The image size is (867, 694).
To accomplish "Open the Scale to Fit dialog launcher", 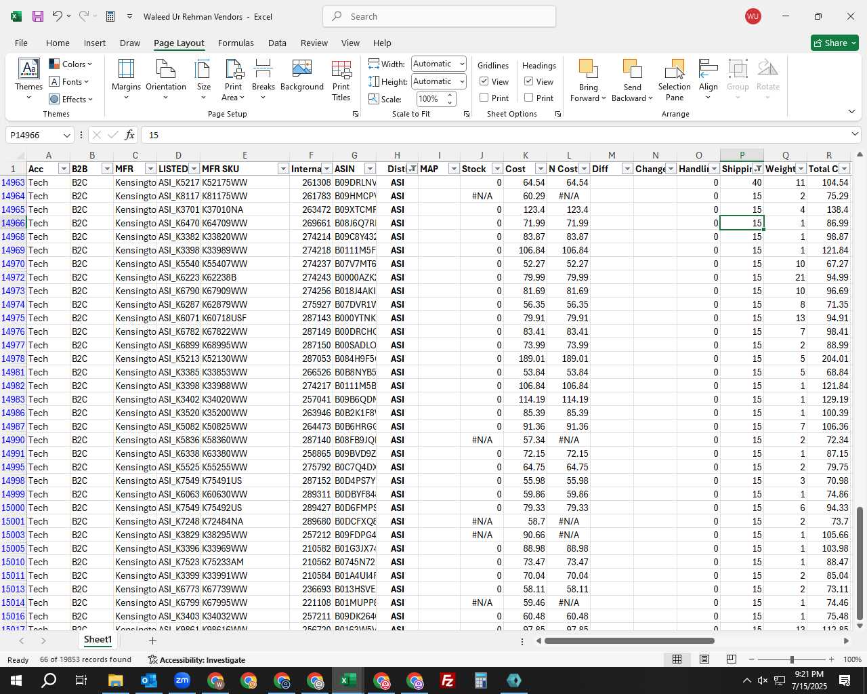I will (x=467, y=115).
